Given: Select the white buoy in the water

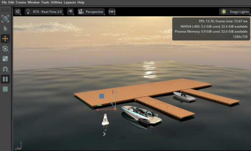Looking at the screenshot, I should (105, 119).
